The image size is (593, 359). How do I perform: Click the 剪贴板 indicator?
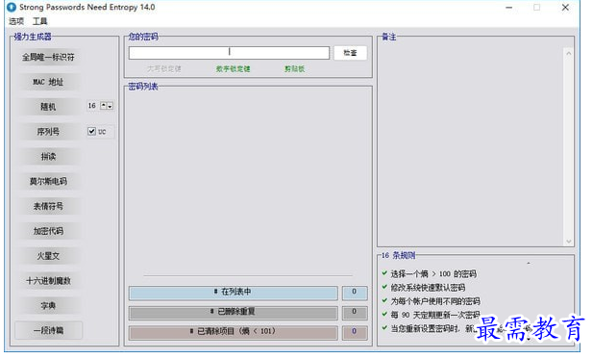click(x=295, y=69)
